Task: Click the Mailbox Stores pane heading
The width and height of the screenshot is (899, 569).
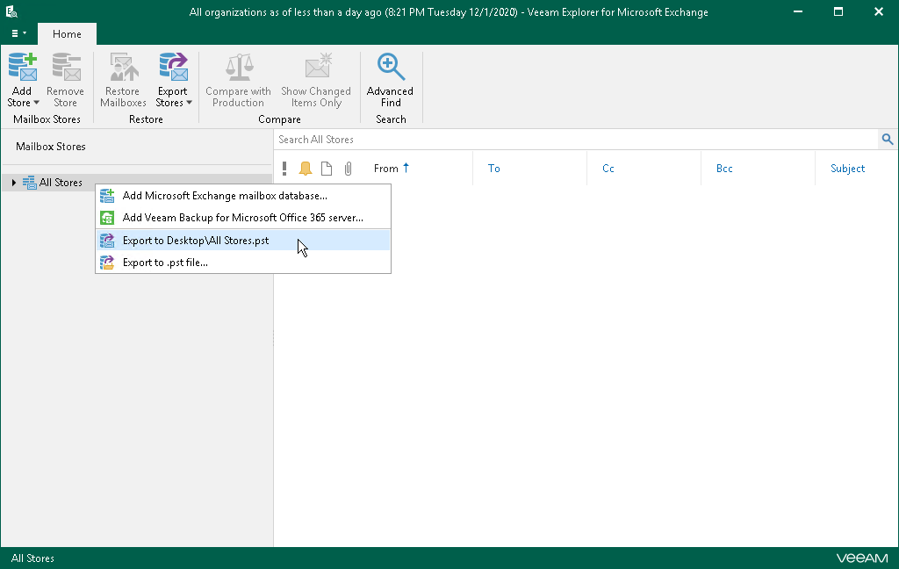Action: pos(51,147)
